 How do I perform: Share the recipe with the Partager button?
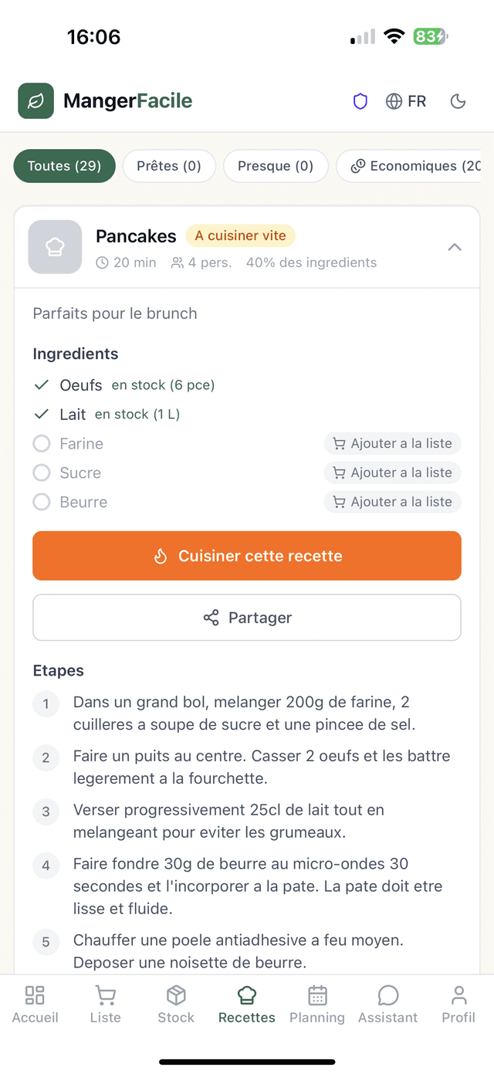247,617
